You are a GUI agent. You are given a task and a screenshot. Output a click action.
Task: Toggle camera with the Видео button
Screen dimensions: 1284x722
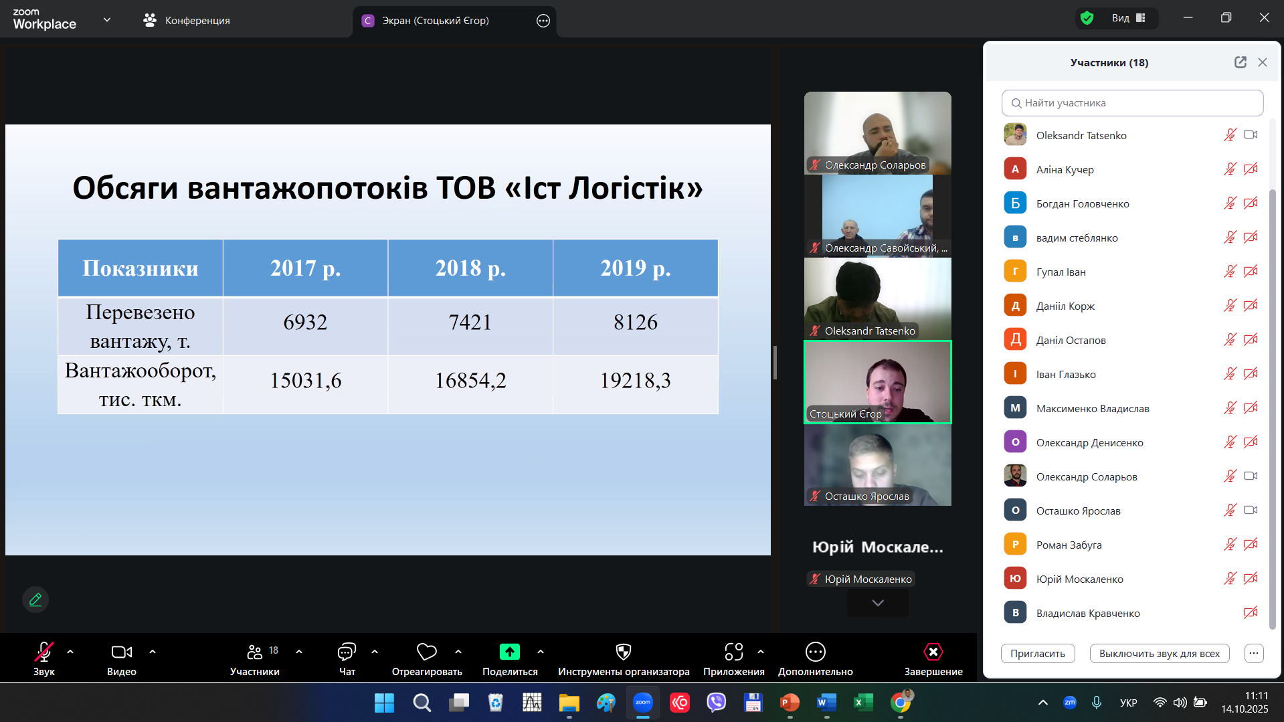coord(121,652)
